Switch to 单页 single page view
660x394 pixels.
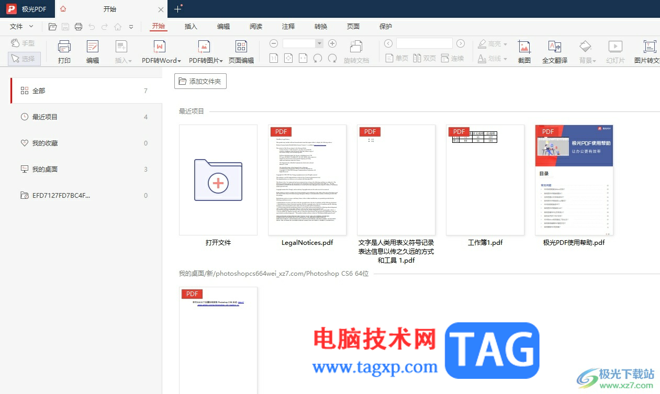pyautogui.click(x=397, y=58)
